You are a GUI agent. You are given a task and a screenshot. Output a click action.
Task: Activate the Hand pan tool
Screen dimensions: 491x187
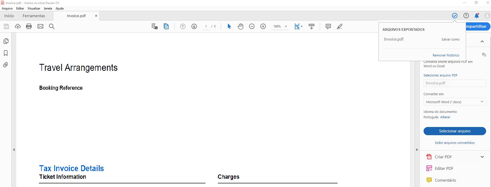[240, 26]
